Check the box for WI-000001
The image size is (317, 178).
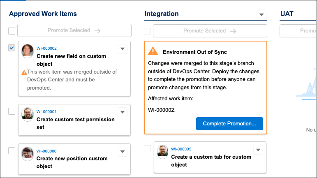click(x=12, y=111)
